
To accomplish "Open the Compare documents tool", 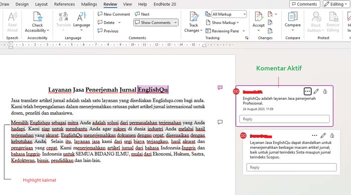I will click(292, 22).
